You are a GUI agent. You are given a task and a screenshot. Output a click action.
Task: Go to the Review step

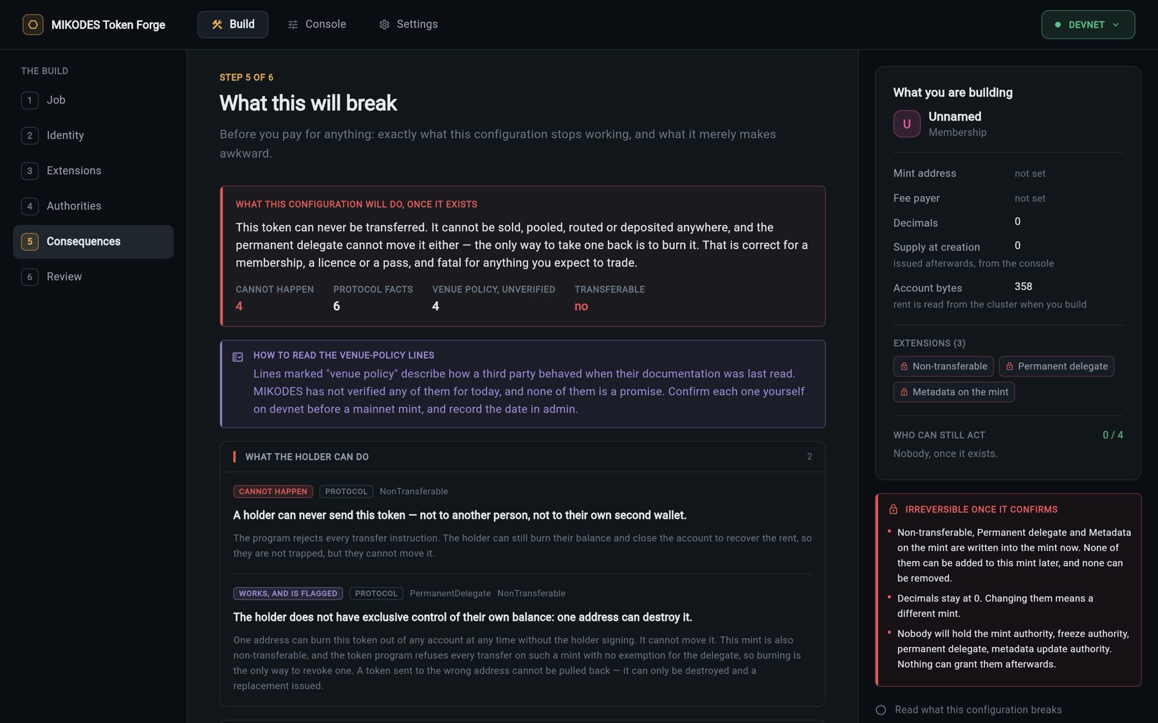click(x=93, y=277)
